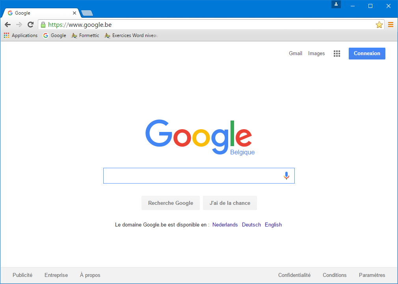Go back with the browser back arrow
The height and width of the screenshot is (284, 398).
point(7,24)
